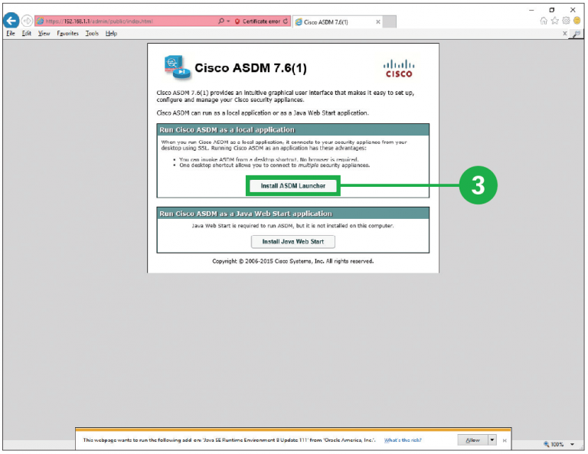Close the toolbar using the small X

point(565,34)
